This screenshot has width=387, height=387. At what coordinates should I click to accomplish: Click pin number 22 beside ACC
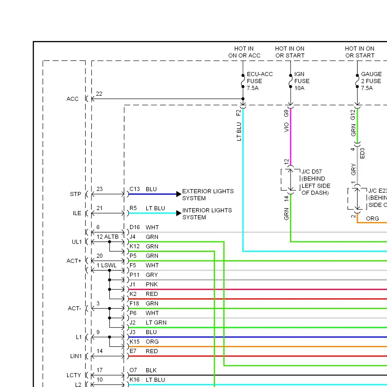tap(99, 94)
